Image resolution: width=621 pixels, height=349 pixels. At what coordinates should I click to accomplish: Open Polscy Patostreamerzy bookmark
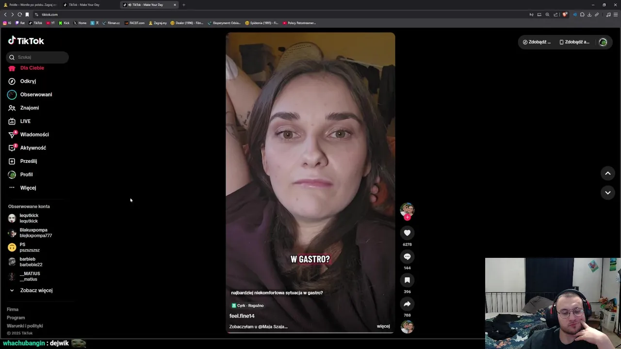tap(299, 23)
